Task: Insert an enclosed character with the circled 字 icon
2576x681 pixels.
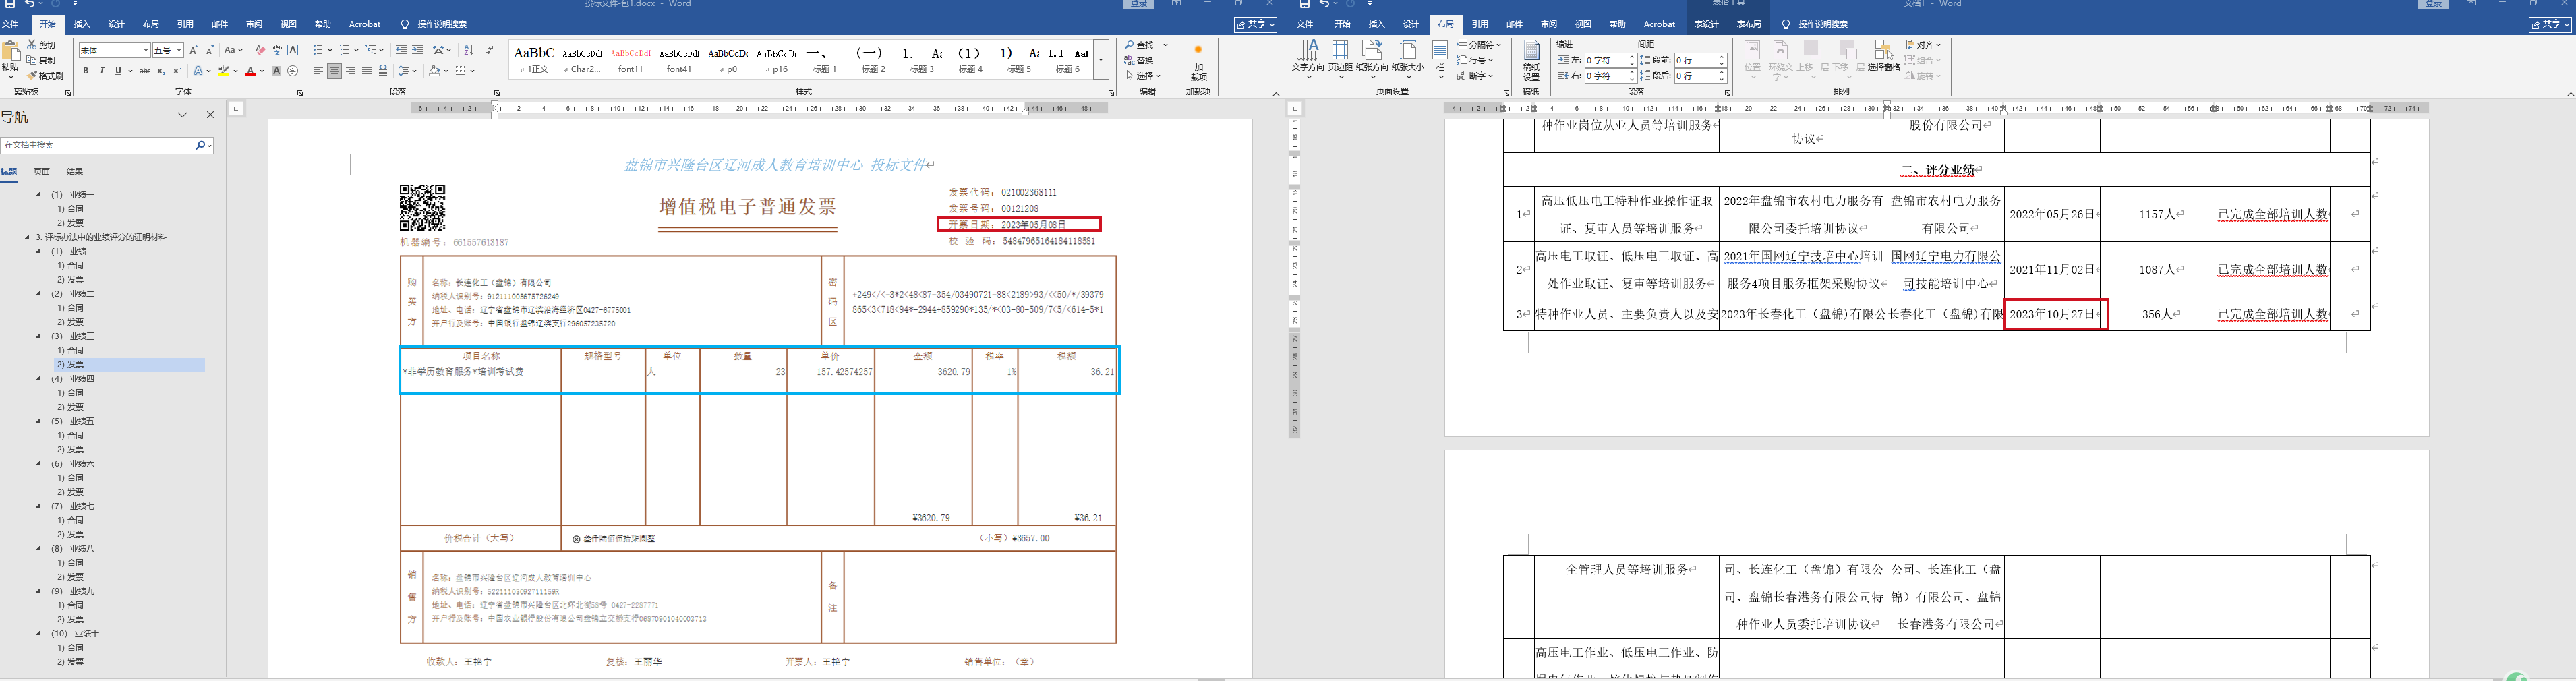Action: click(293, 71)
